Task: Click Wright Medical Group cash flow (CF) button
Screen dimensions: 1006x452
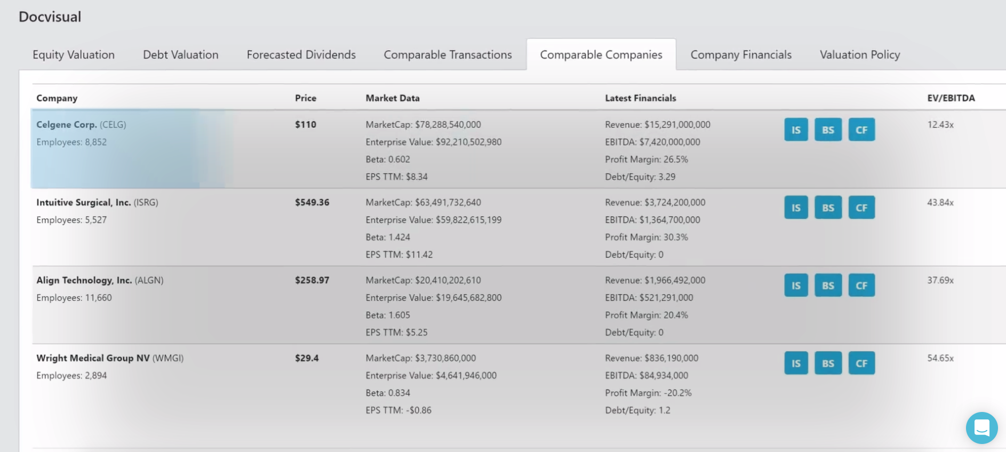Action: (861, 363)
